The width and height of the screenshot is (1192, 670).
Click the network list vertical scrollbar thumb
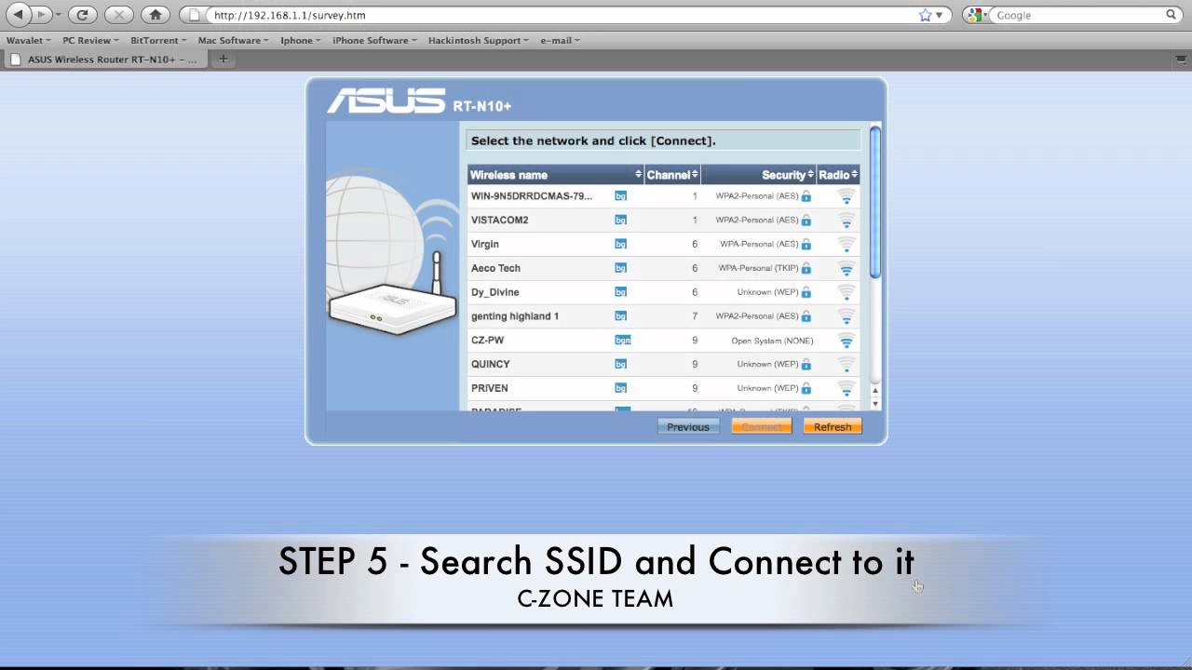[874, 201]
